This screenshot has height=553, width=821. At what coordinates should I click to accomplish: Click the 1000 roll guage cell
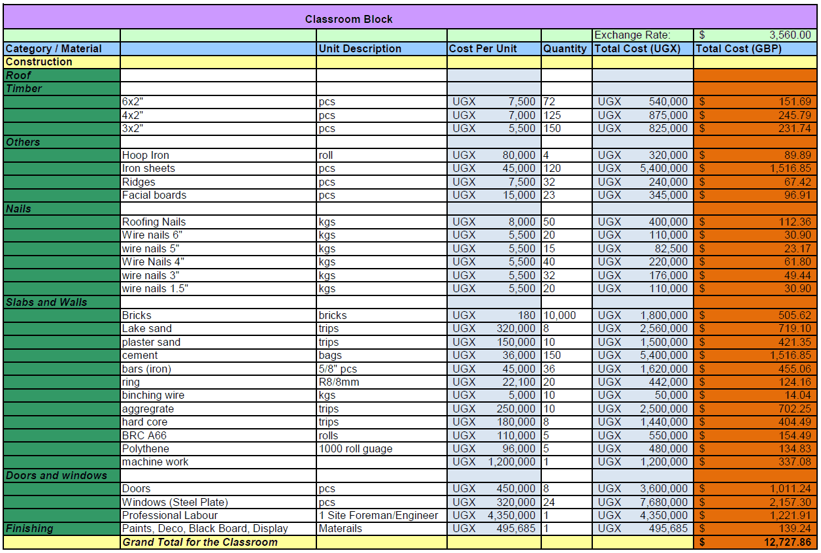382,448
